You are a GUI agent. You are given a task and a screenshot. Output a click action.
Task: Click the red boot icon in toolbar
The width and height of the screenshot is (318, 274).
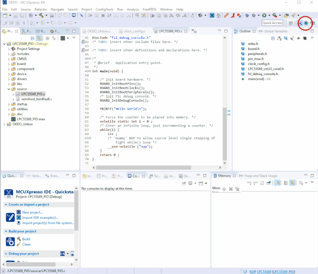click(x=233, y=15)
